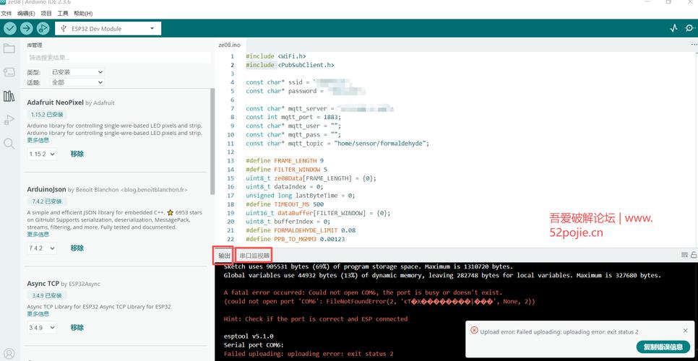Open the Boards Manager sidebar icon
Screen dimensions: 698x361
9,72
